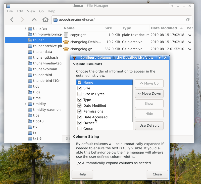
Task: Click the folder icon in the location bar
Action: (56, 20)
